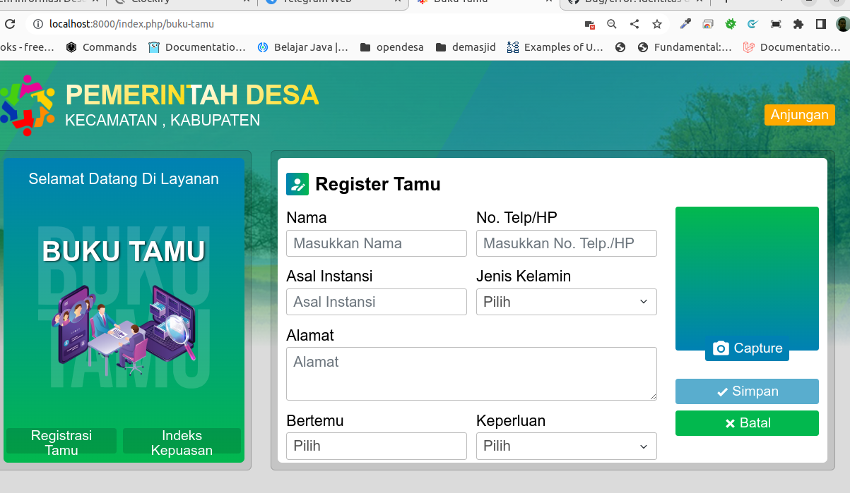Click the camera icon on Capture button
Screen dimensions: 850x493
[720, 348]
